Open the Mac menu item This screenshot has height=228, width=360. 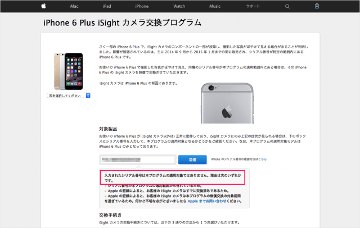[74, 6]
